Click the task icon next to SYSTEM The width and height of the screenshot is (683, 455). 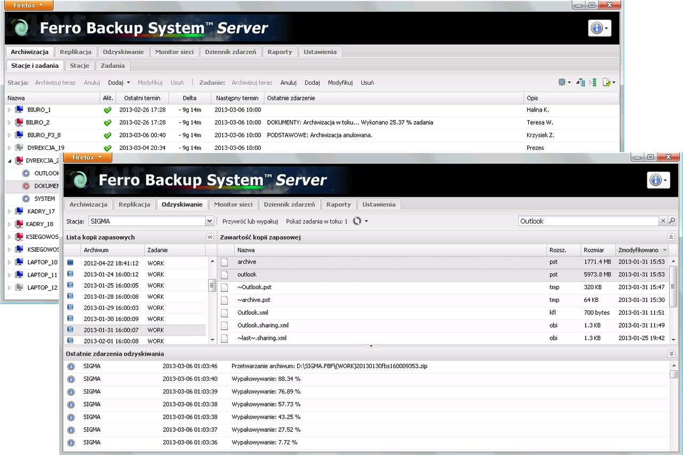point(26,199)
